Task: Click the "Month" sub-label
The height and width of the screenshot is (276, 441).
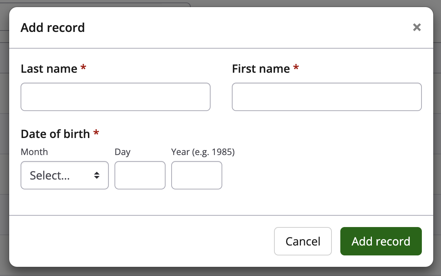Action: pos(34,152)
